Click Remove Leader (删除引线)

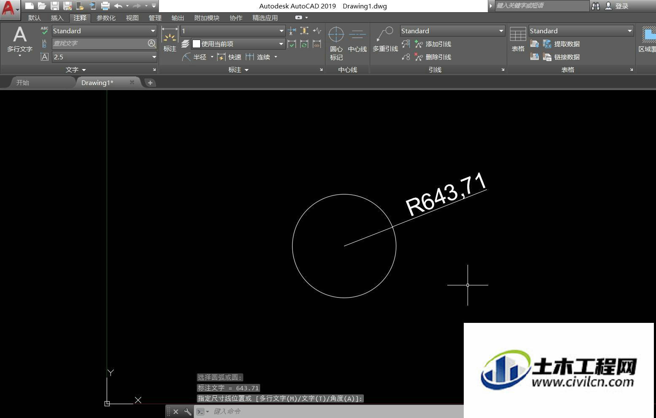pyautogui.click(x=433, y=57)
